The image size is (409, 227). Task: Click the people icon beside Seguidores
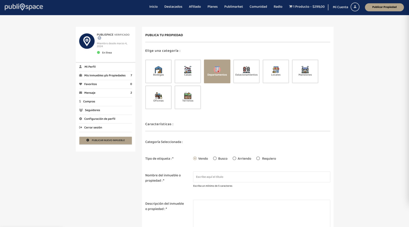[x=81, y=110]
